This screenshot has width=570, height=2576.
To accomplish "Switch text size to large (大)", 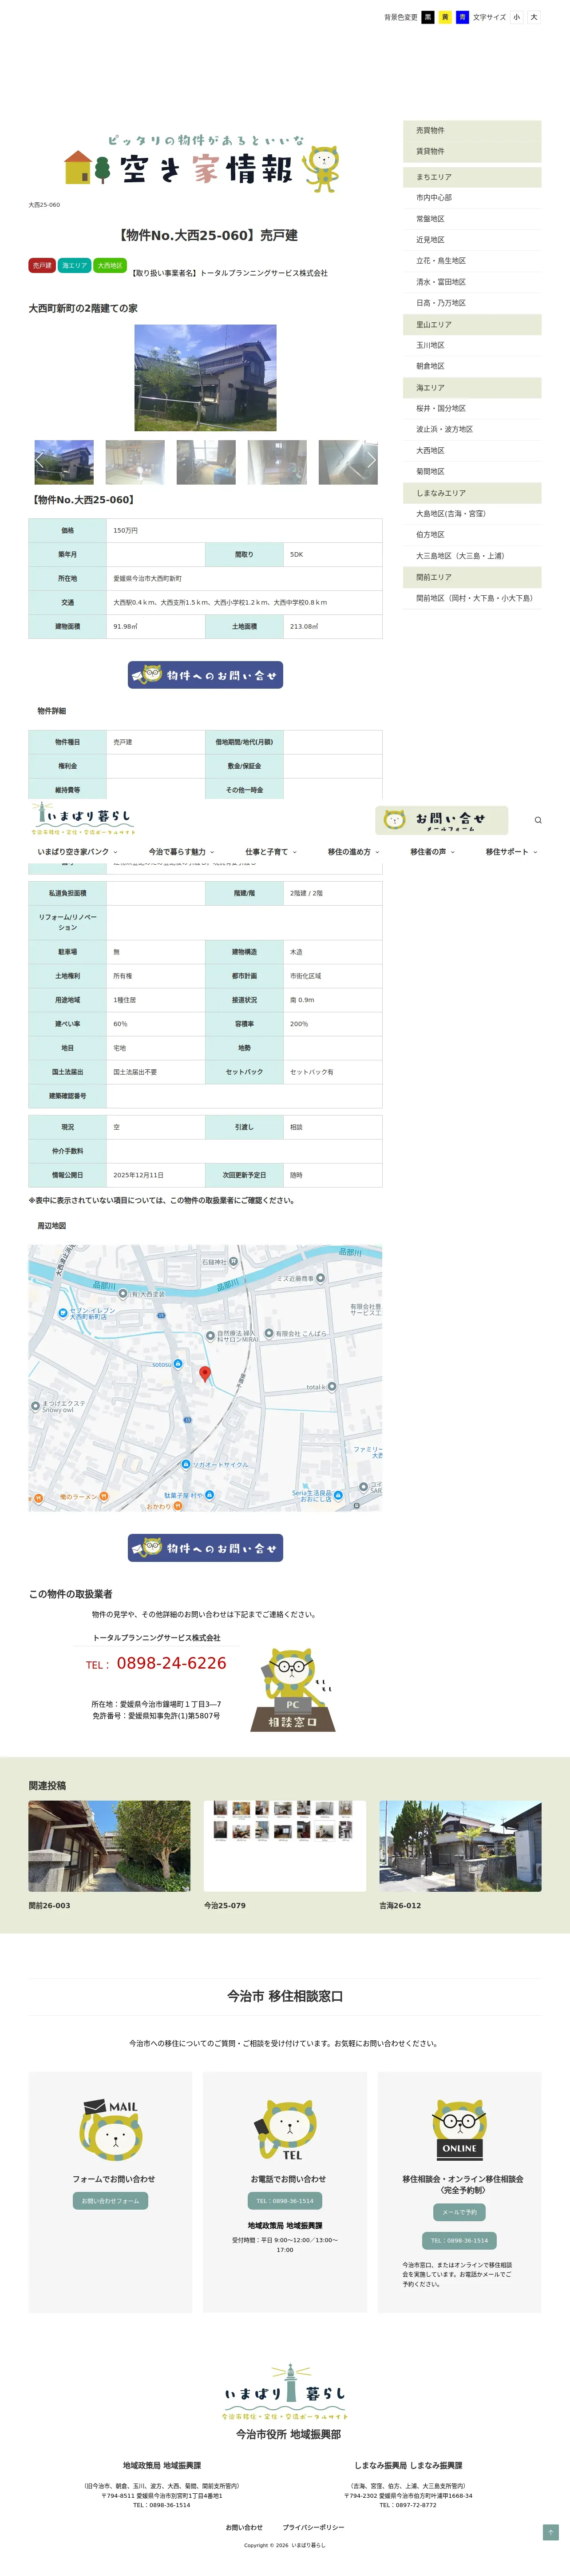I will pyautogui.click(x=534, y=17).
